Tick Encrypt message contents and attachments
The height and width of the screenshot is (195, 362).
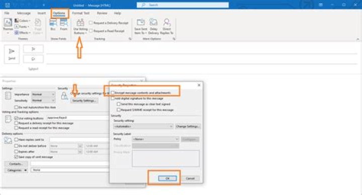tap(113, 93)
